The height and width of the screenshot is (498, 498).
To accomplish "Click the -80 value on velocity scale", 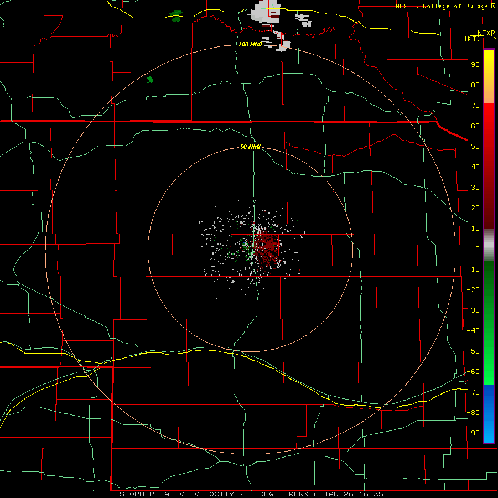I will pyautogui.click(x=473, y=413).
